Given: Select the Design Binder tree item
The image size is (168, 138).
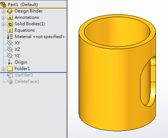Looking at the screenshot, I should click(29, 11).
